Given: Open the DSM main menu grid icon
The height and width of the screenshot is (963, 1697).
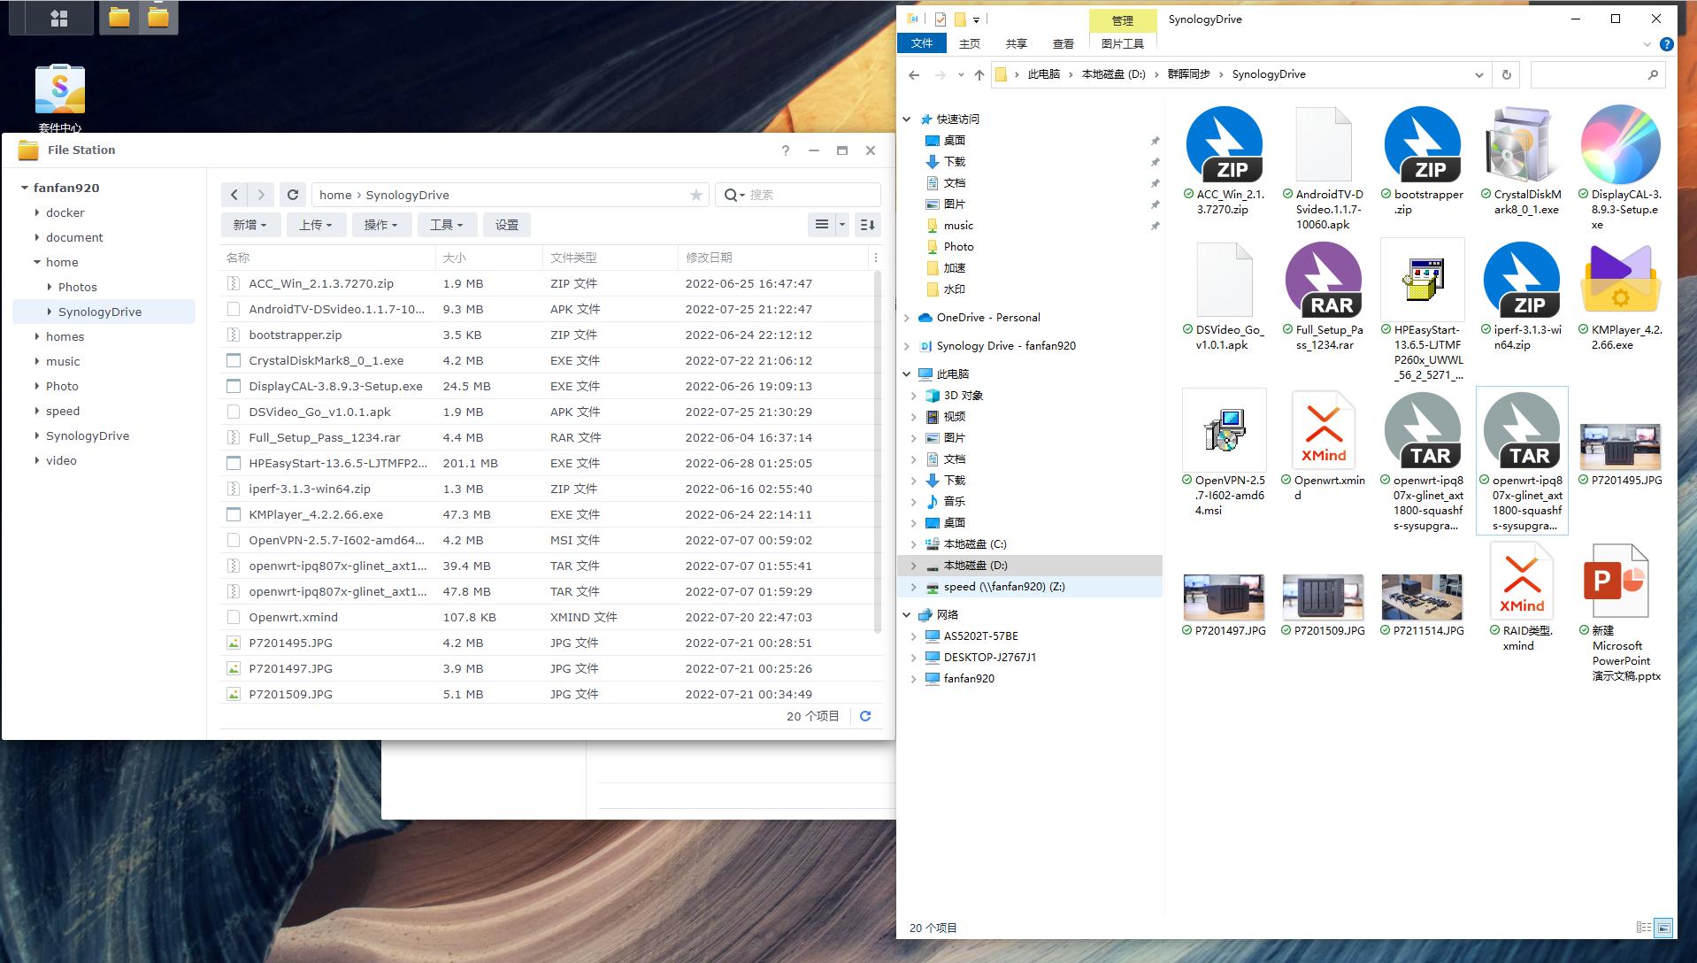Looking at the screenshot, I should [x=59, y=18].
